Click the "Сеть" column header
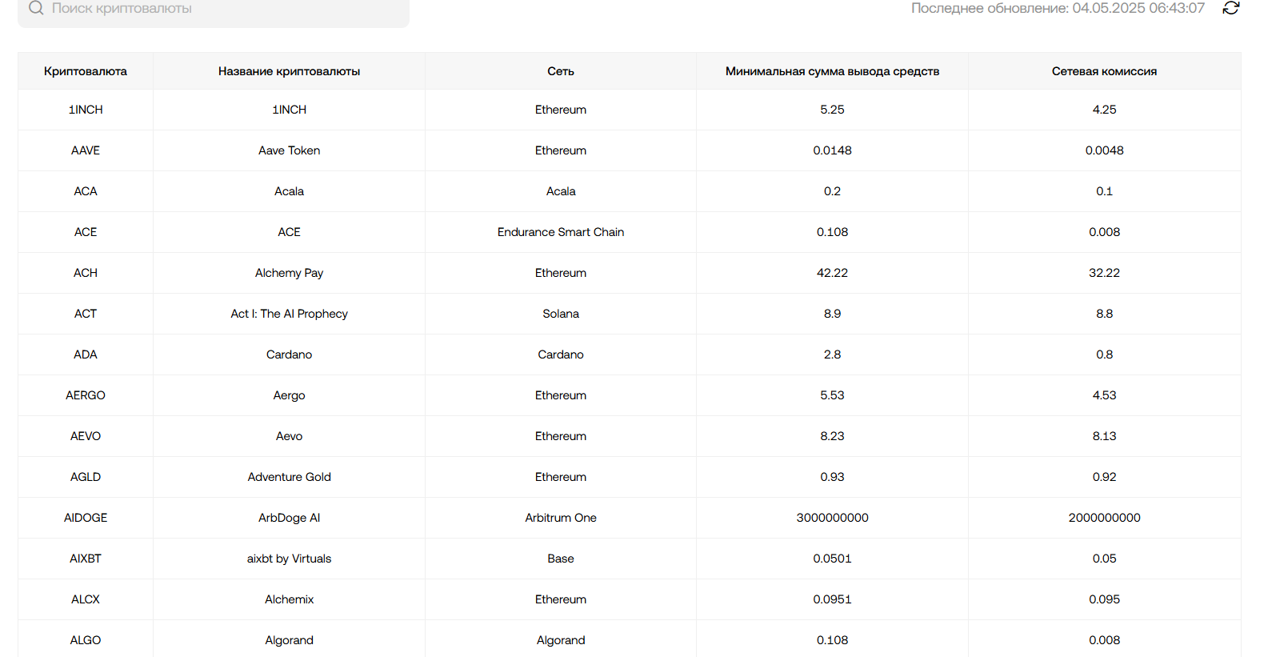The image size is (1268, 657). tap(561, 71)
